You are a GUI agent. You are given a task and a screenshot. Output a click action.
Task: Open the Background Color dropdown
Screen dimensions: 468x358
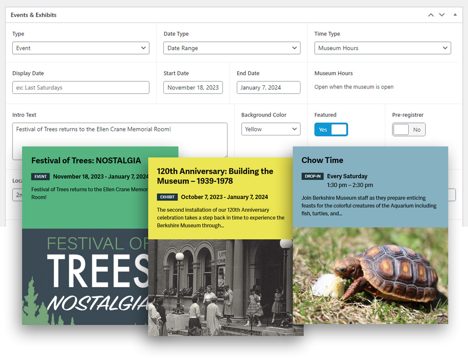click(x=271, y=129)
